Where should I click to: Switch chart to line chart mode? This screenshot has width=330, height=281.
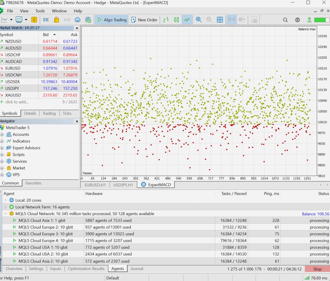tap(187, 20)
